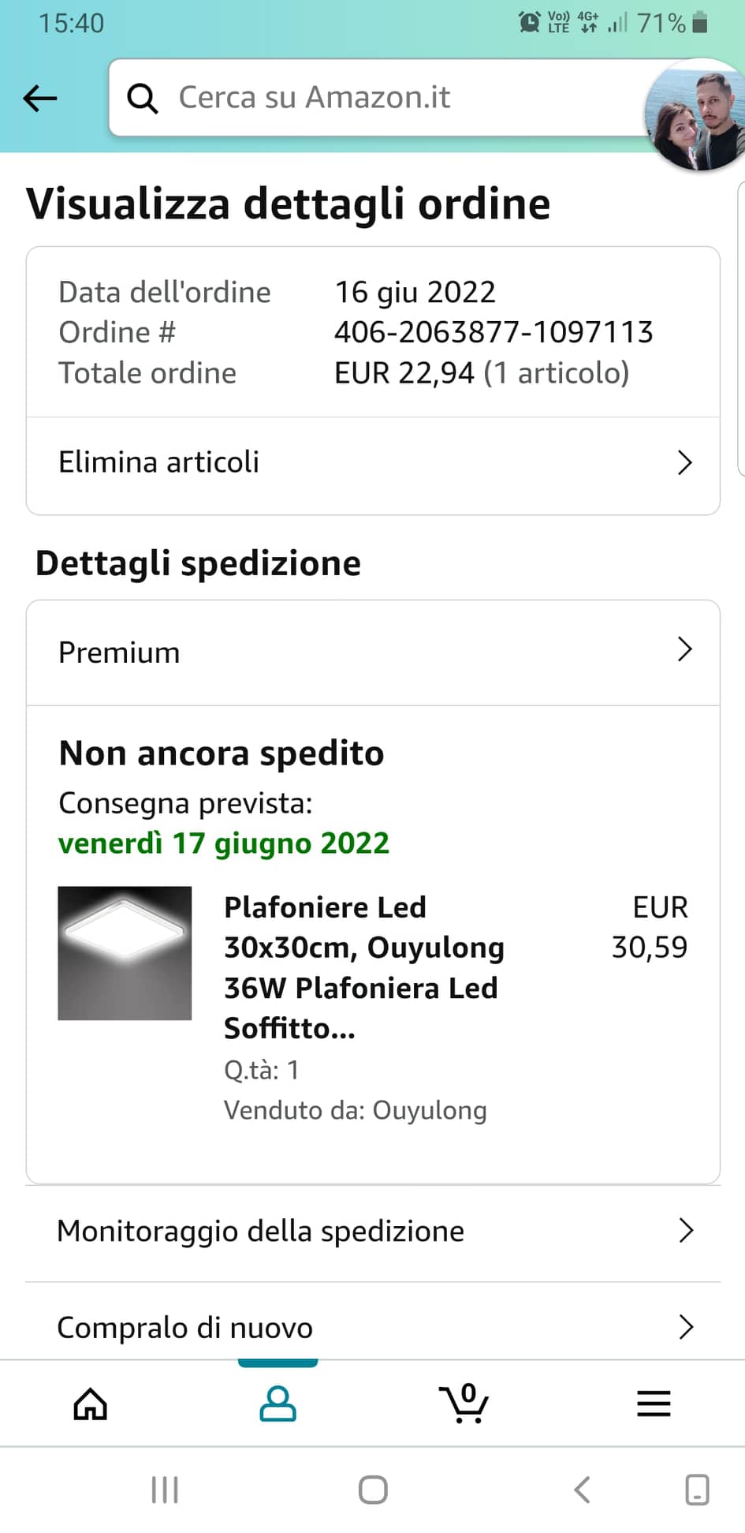Tap the back arrow icon
The image size is (745, 1533).
(40, 99)
